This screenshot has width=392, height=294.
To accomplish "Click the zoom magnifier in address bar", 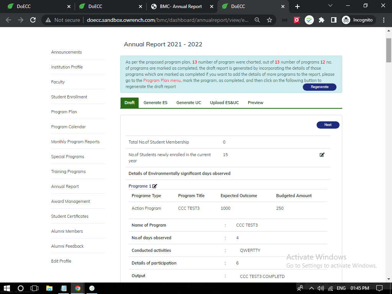I will pyautogui.click(x=258, y=20).
